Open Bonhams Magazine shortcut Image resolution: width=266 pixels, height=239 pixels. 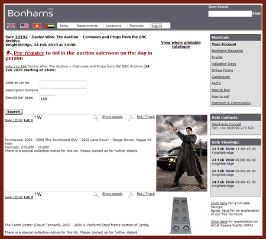click(227, 51)
